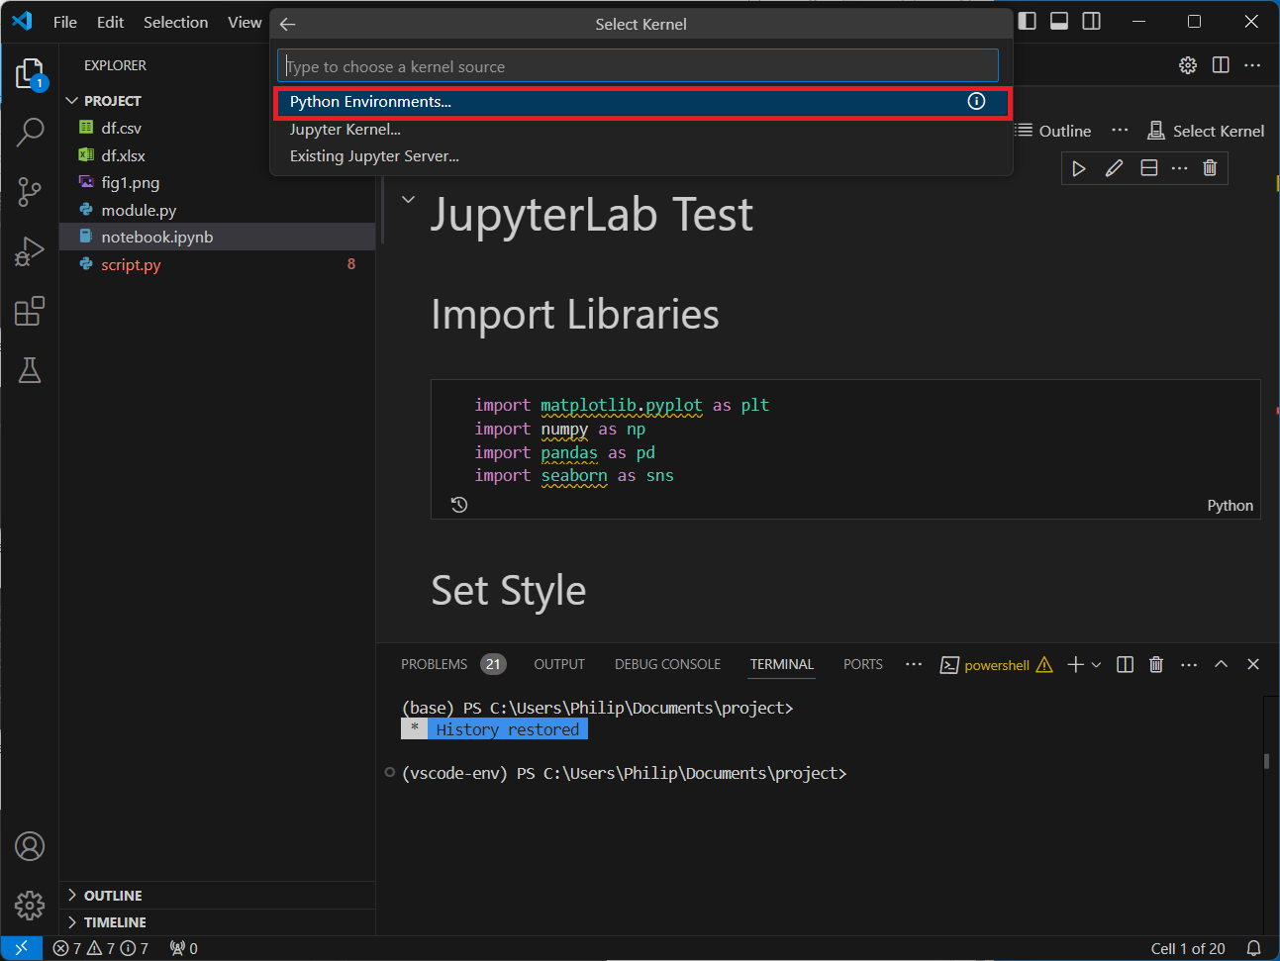Image resolution: width=1280 pixels, height=961 pixels.
Task: Open the new terminal launch profile dropdown
Action: pos(1096,665)
